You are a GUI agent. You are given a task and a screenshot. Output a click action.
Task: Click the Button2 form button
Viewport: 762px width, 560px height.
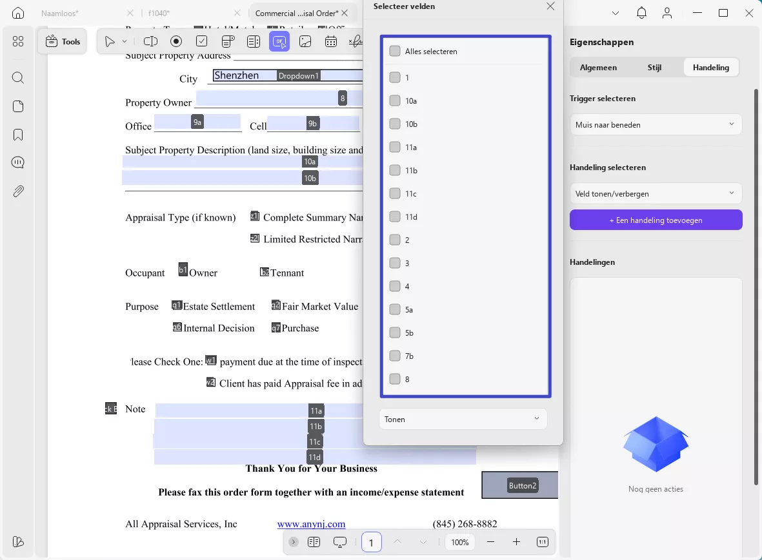tap(519, 485)
